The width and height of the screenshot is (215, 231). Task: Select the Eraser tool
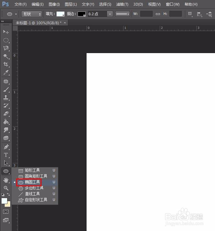click(6, 114)
